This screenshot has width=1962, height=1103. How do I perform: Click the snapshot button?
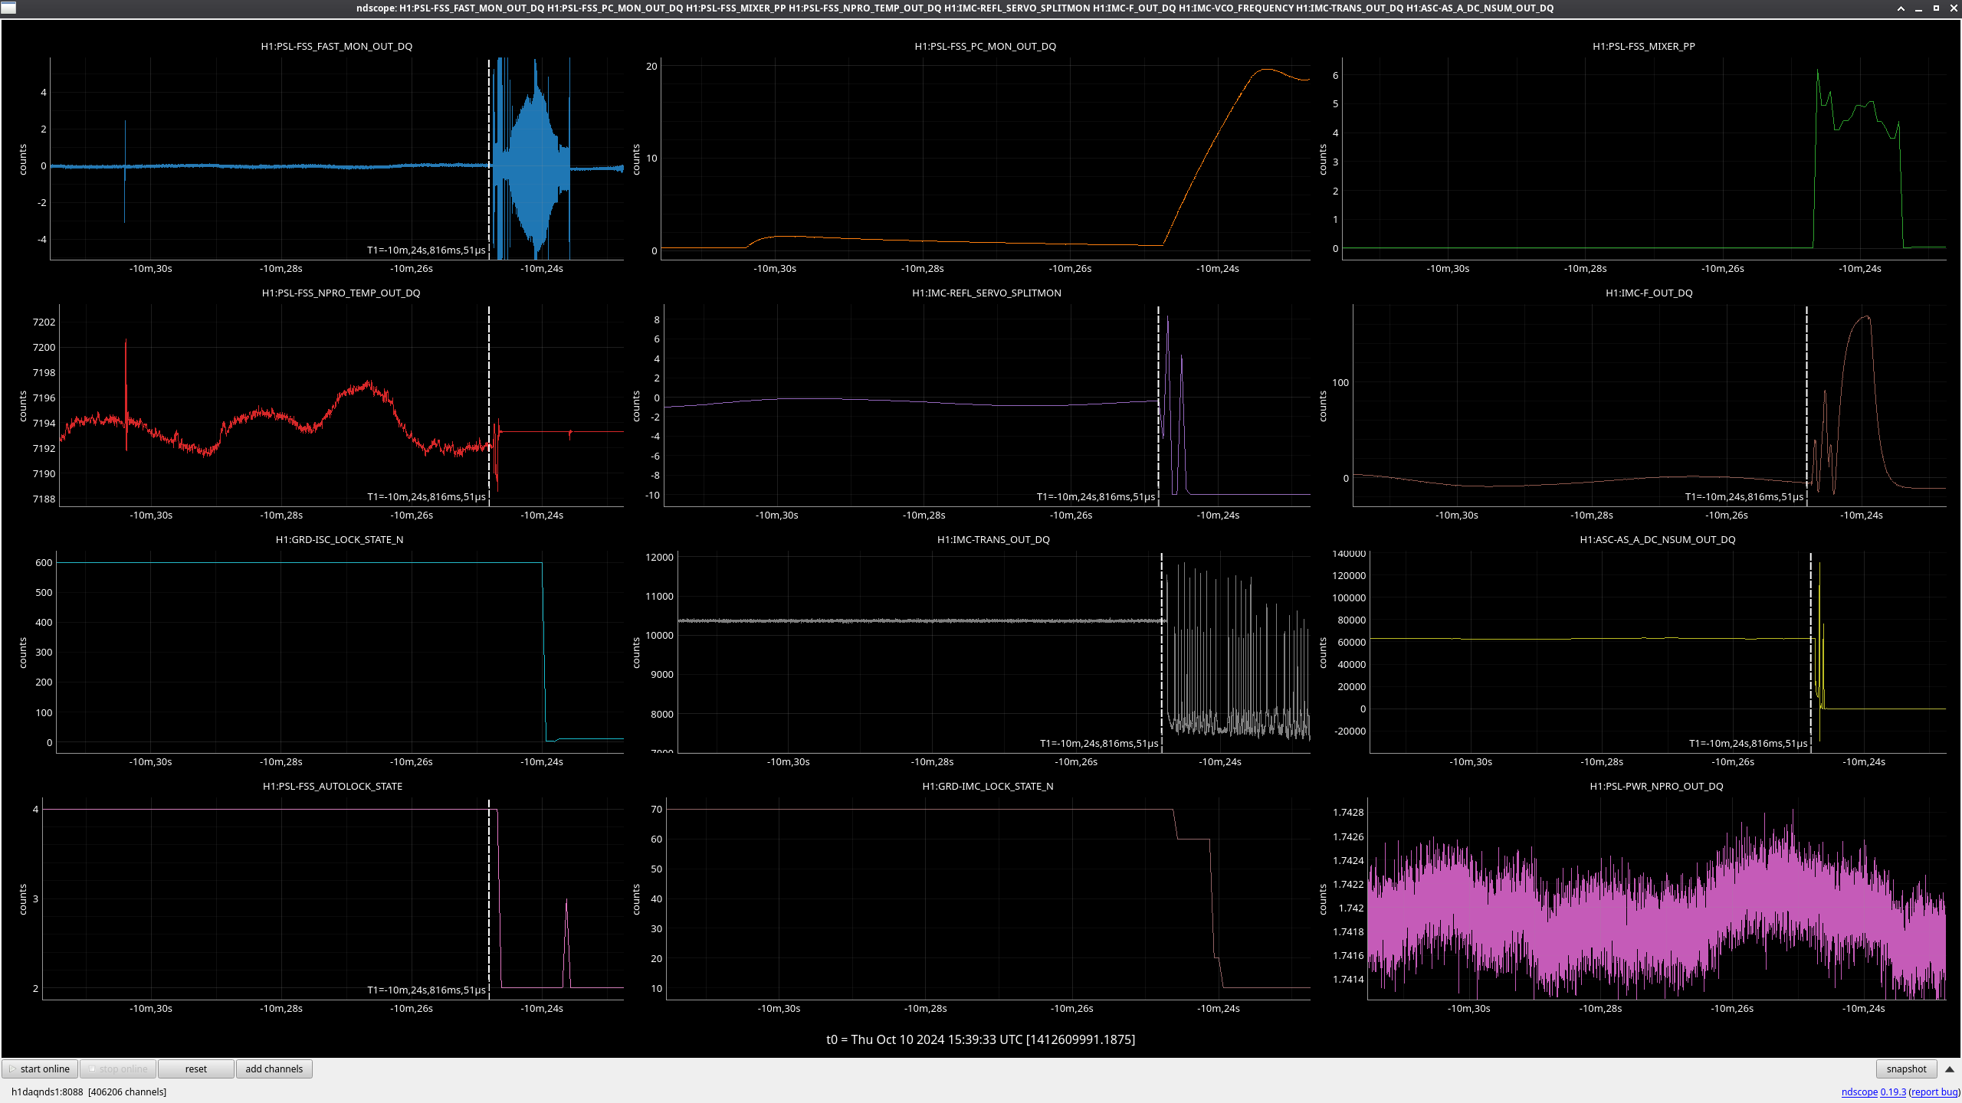(1906, 1069)
